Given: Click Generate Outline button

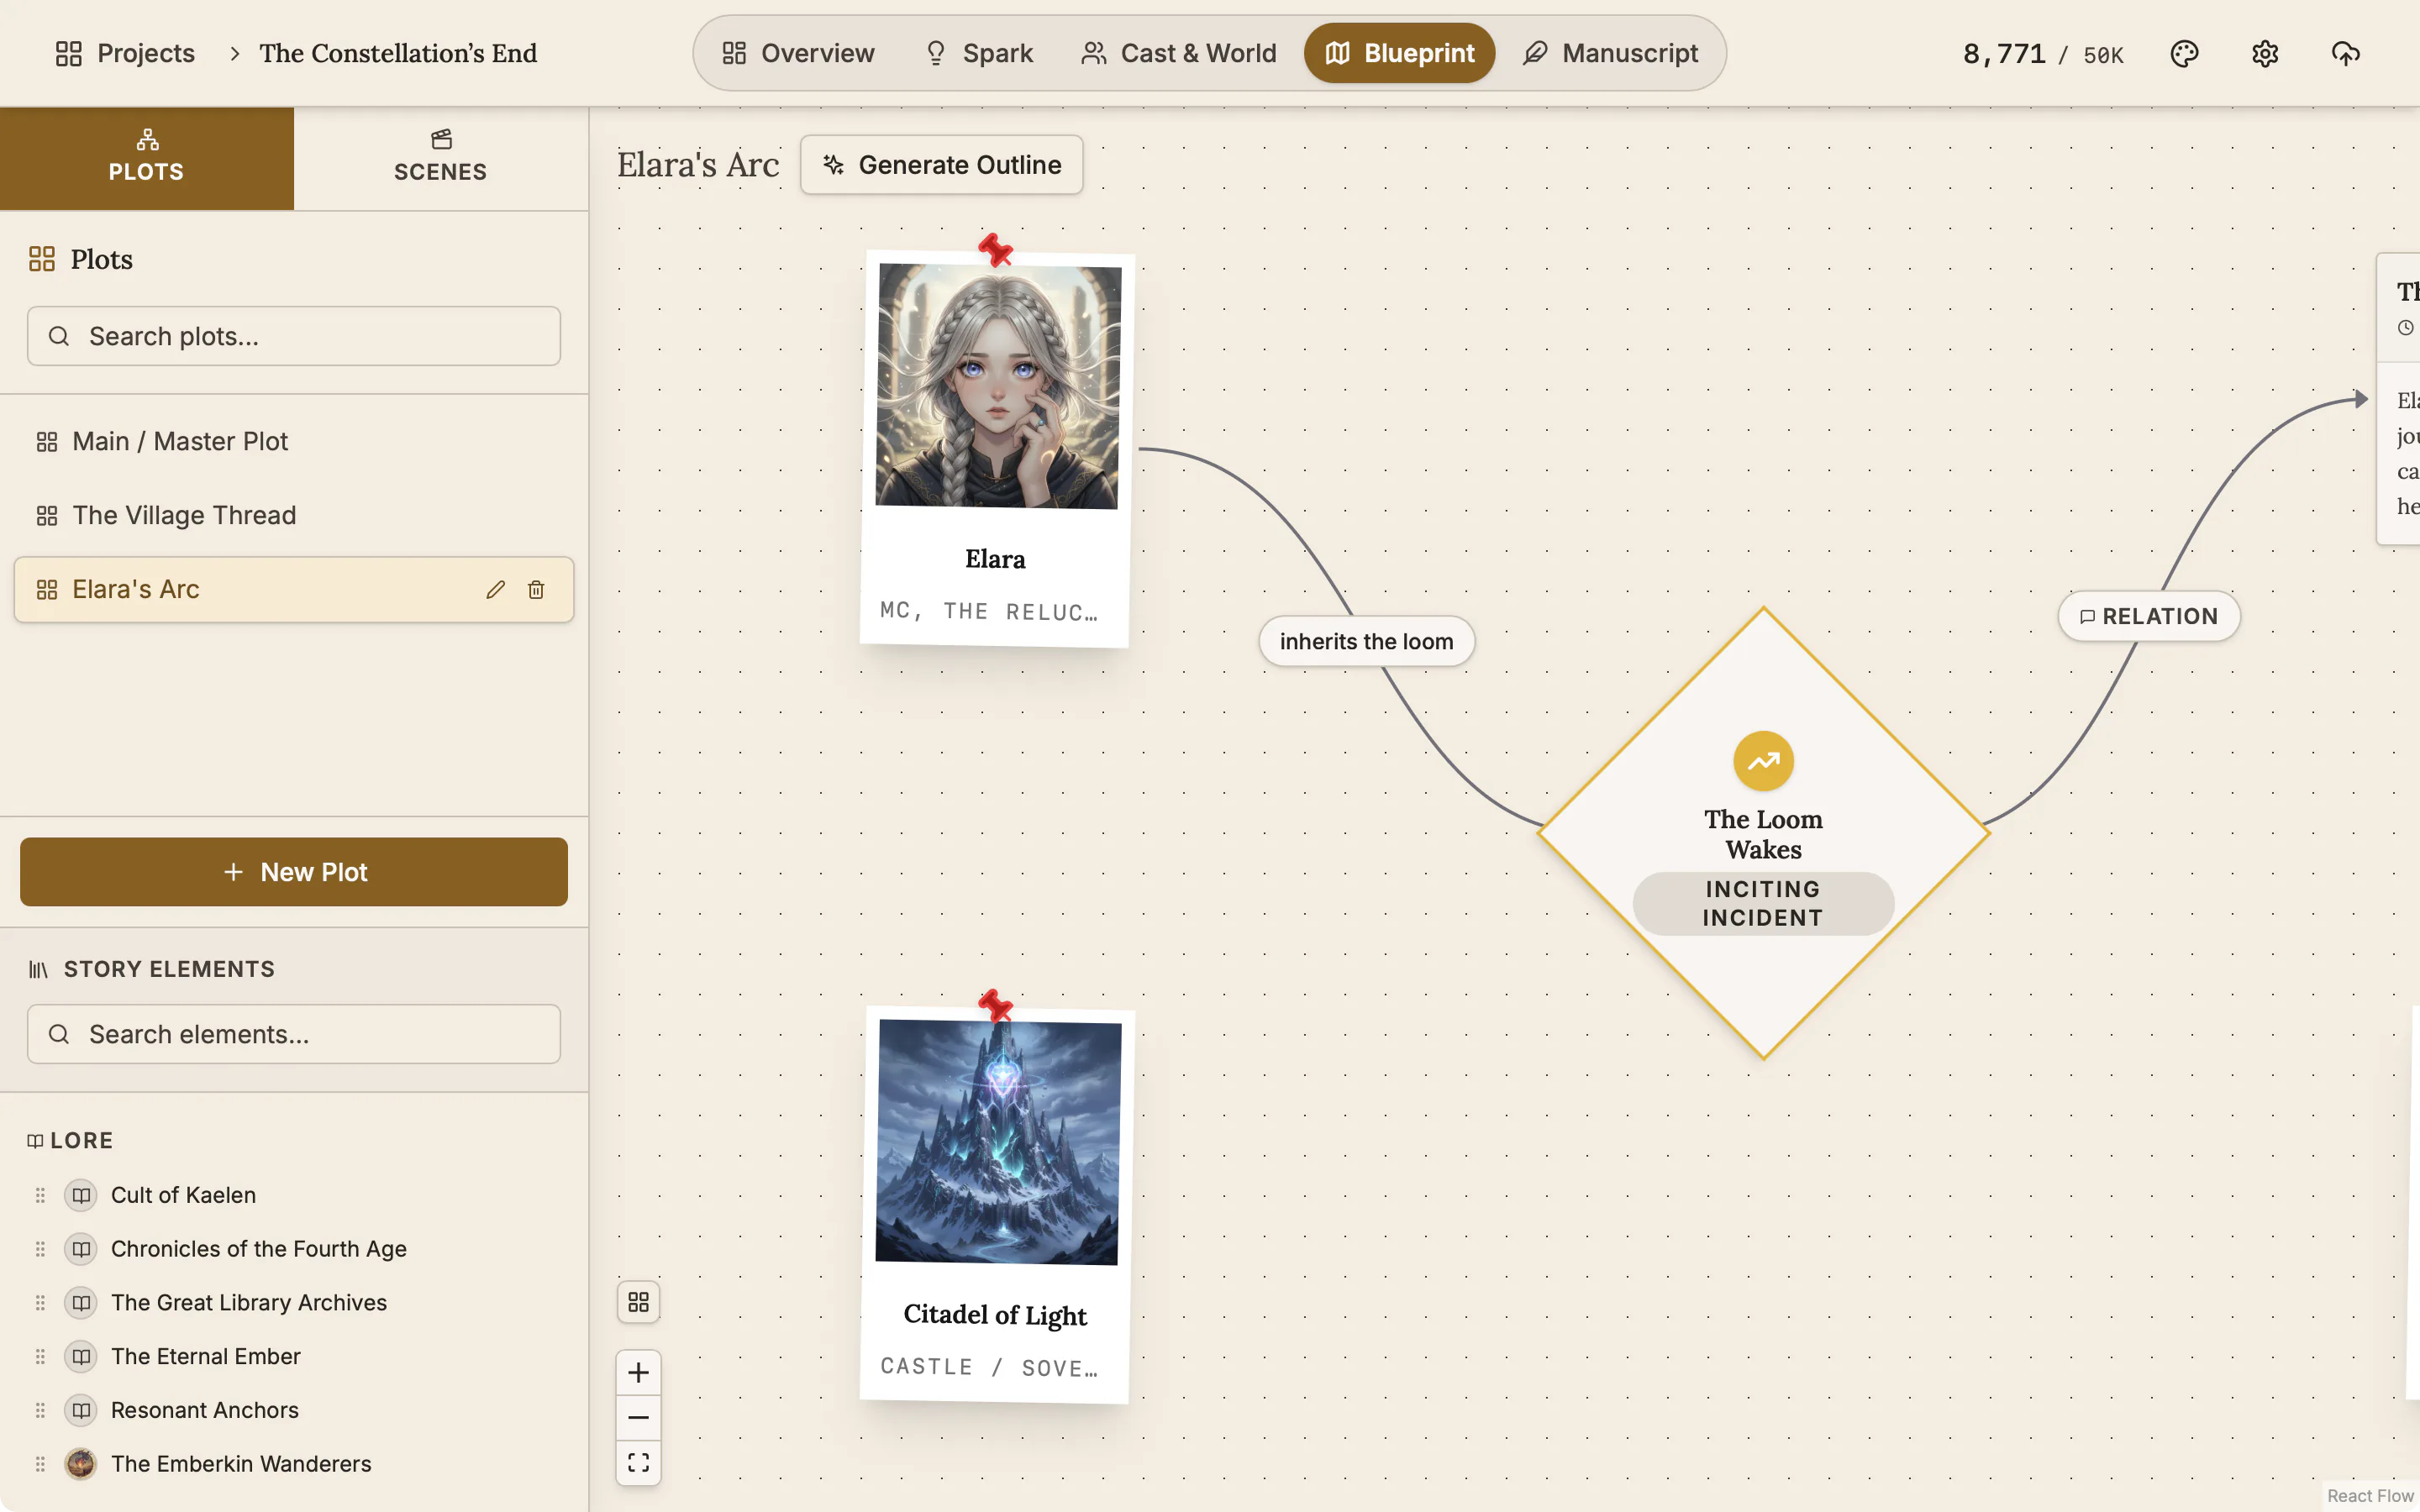Looking at the screenshot, I should pyautogui.click(x=942, y=165).
